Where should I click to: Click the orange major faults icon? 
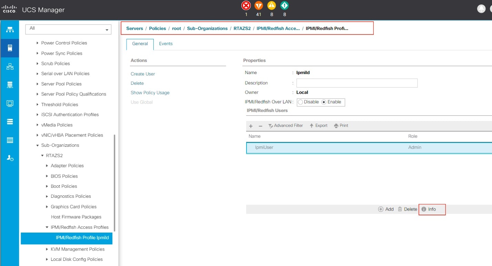pyautogui.click(x=259, y=6)
